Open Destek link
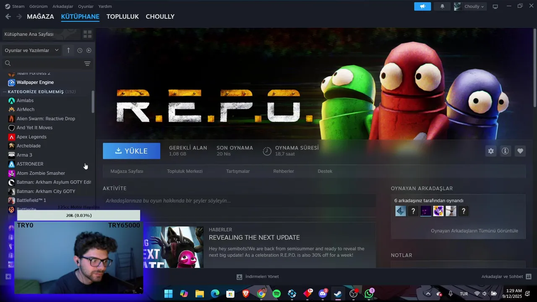537x302 pixels. pos(325,171)
